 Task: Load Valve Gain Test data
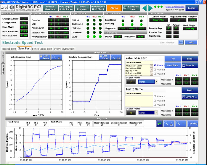pyautogui.click(x=190, y=59)
